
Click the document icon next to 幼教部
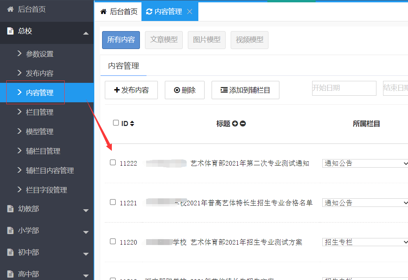(11, 209)
